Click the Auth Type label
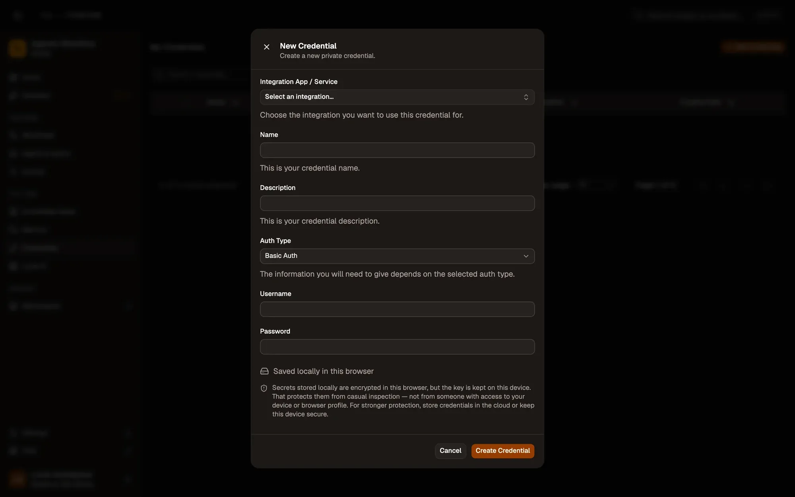 tap(275, 241)
